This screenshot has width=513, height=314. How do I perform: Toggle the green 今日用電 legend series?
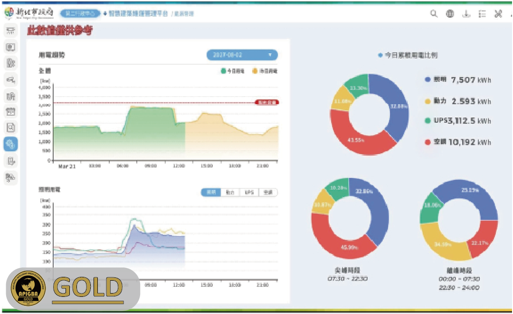[232, 71]
